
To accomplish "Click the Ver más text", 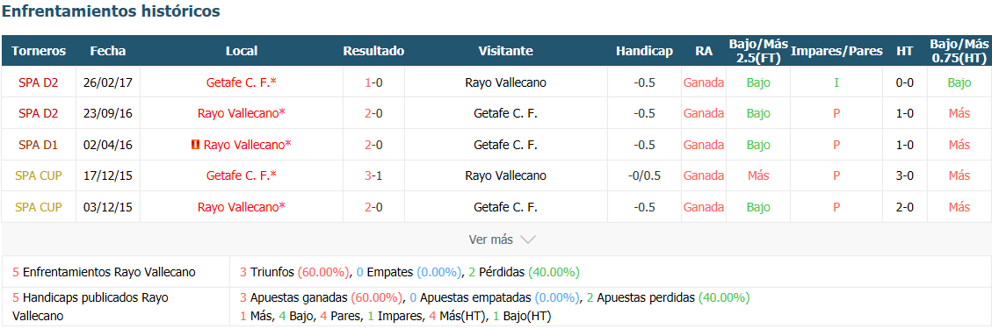I will click(x=490, y=240).
